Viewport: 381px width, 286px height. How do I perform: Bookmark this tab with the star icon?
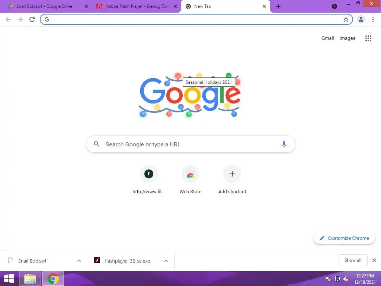(x=346, y=19)
